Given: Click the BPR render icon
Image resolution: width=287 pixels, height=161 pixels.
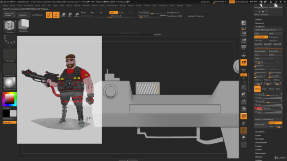Looking at the screenshot, I should [244, 23].
